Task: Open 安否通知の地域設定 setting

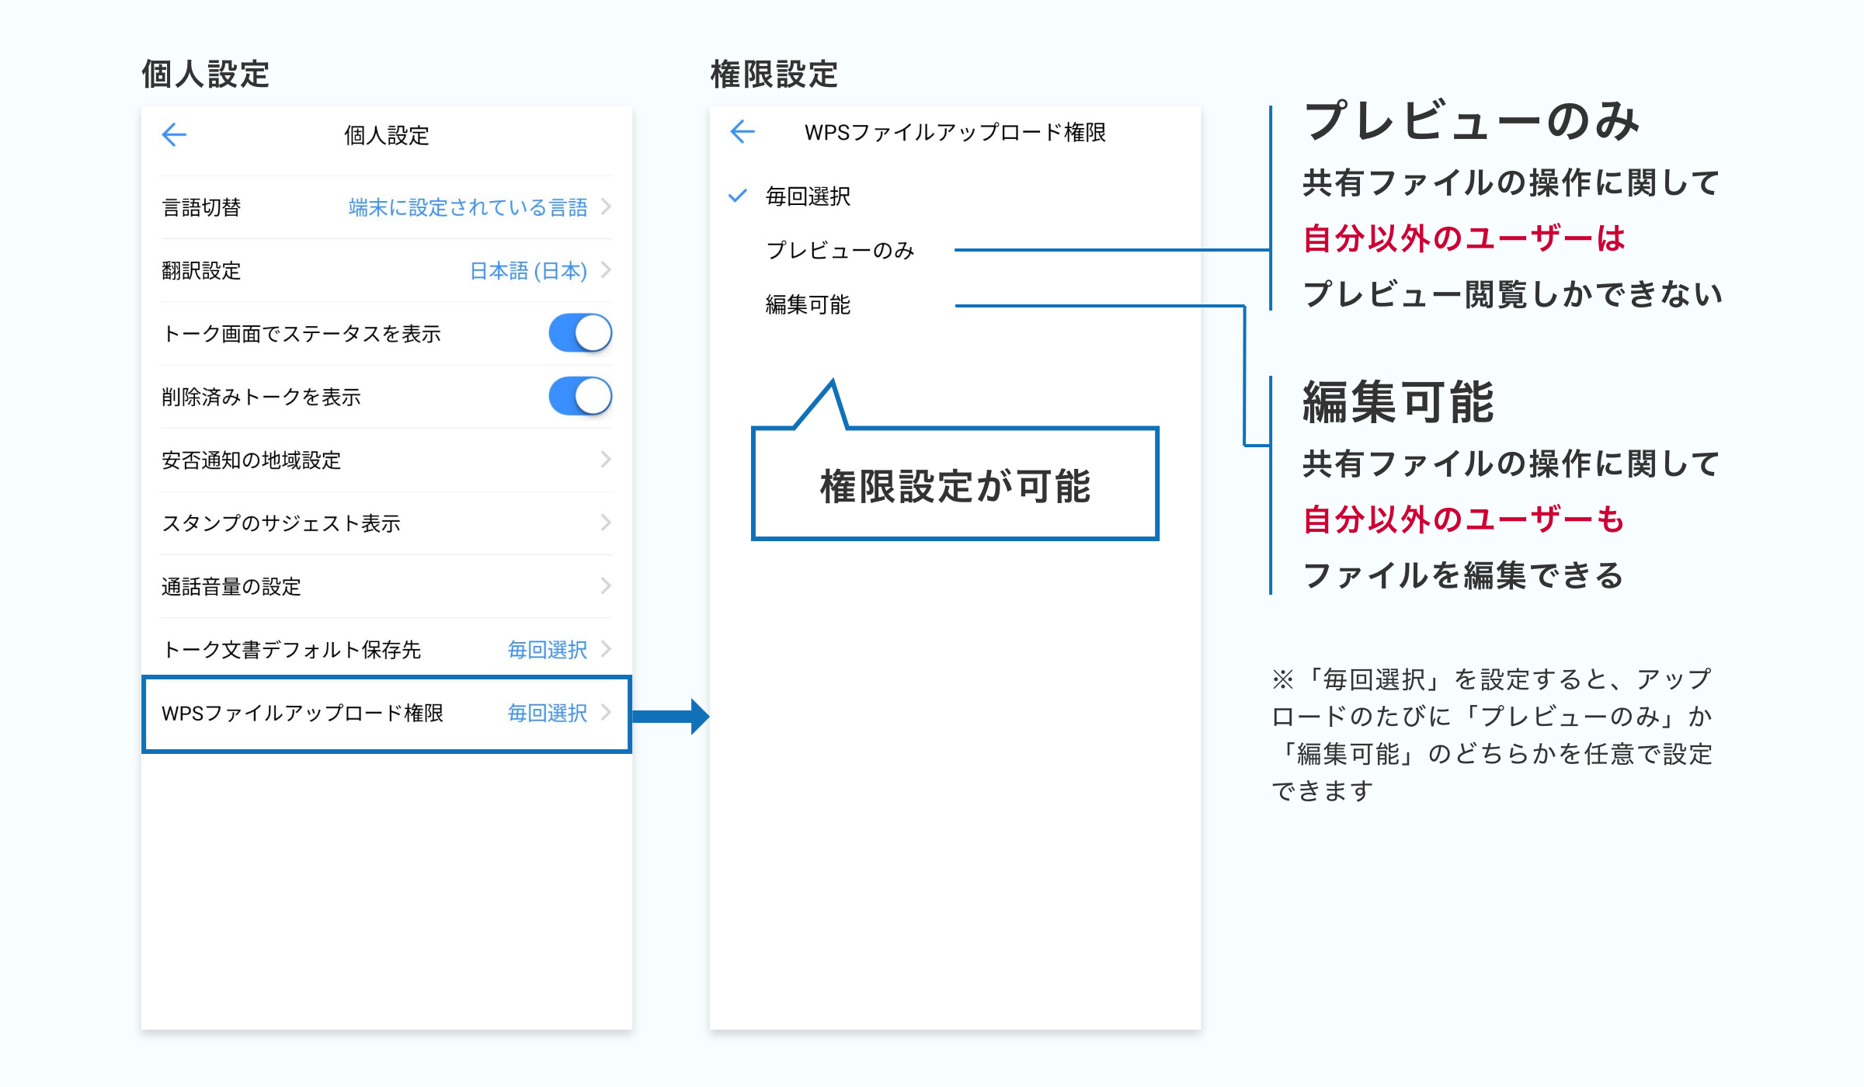Action: [252, 460]
